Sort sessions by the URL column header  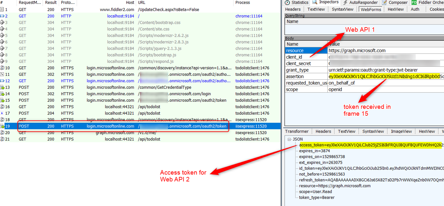(x=184, y=3)
